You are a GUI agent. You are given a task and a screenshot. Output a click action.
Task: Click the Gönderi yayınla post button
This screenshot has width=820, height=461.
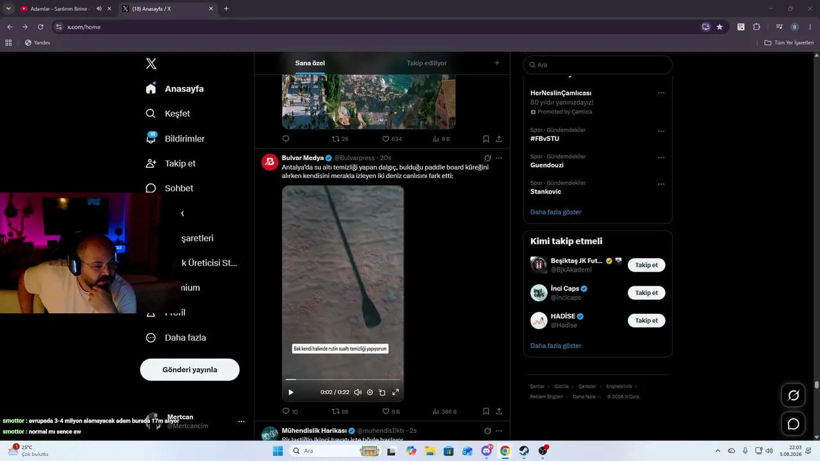pos(190,369)
